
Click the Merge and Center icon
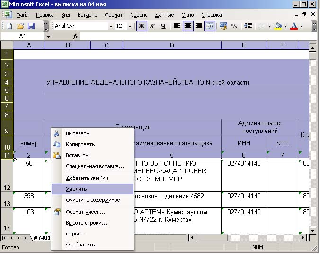click(210, 26)
